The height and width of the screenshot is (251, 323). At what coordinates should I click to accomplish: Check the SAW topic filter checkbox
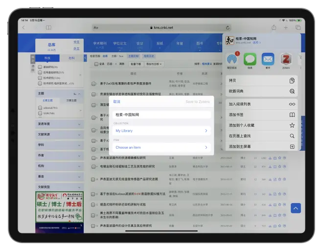point(40,113)
